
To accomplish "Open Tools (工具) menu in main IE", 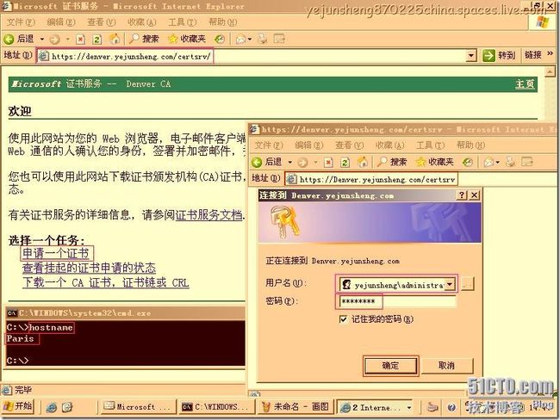I will tap(182, 22).
